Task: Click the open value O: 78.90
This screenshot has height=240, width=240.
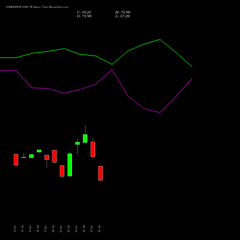Action: (x=84, y=16)
